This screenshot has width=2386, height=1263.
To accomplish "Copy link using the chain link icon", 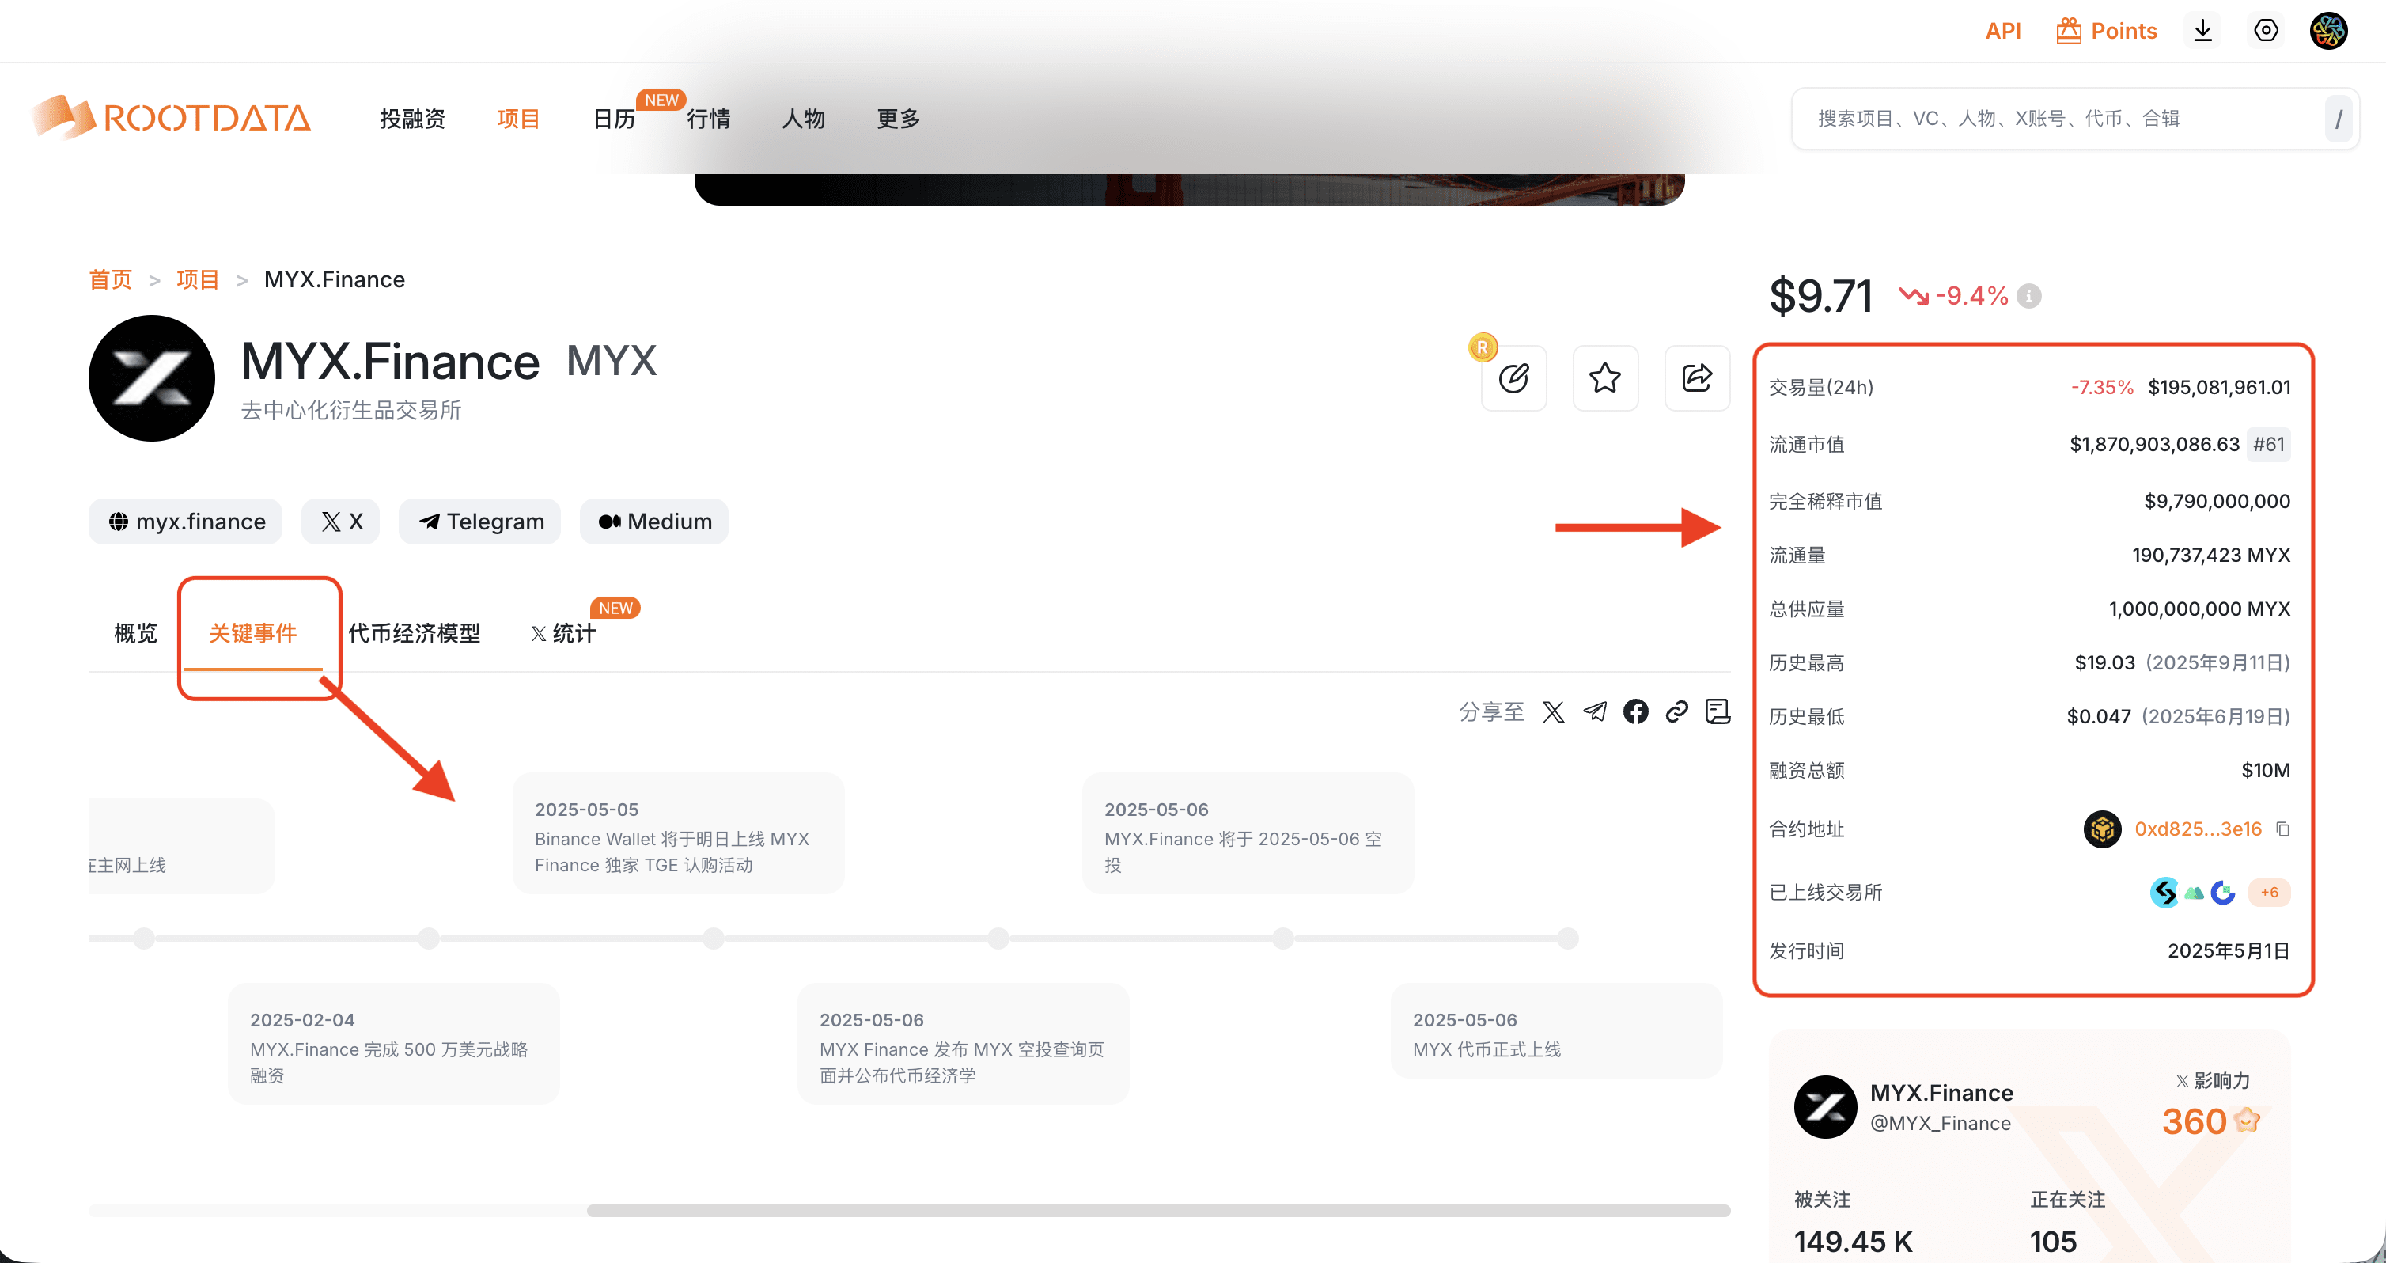I will [1676, 711].
